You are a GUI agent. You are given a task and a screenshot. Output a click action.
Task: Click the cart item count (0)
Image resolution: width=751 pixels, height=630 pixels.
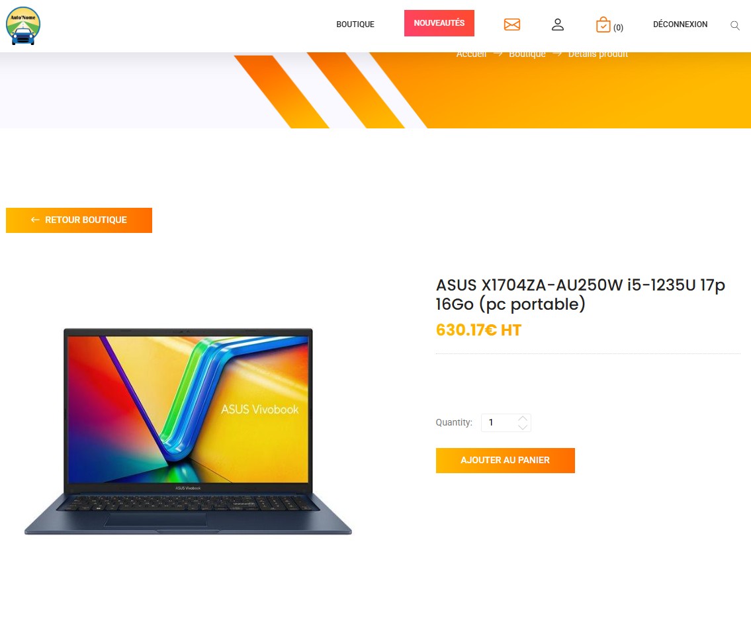(x=618, y=27)
